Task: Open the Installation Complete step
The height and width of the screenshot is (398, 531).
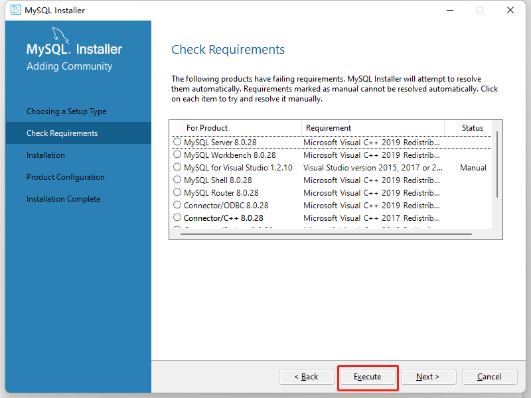Action: click(63, 199)
